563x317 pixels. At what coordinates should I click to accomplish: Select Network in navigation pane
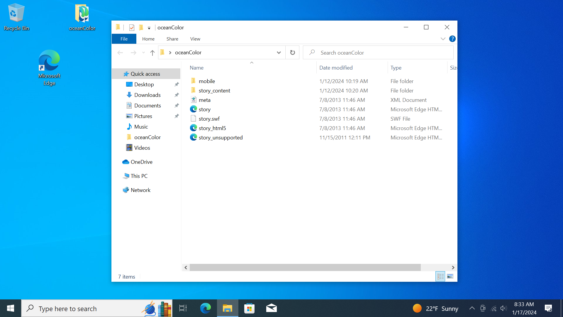pyautogui.click(x=137, y=190)
